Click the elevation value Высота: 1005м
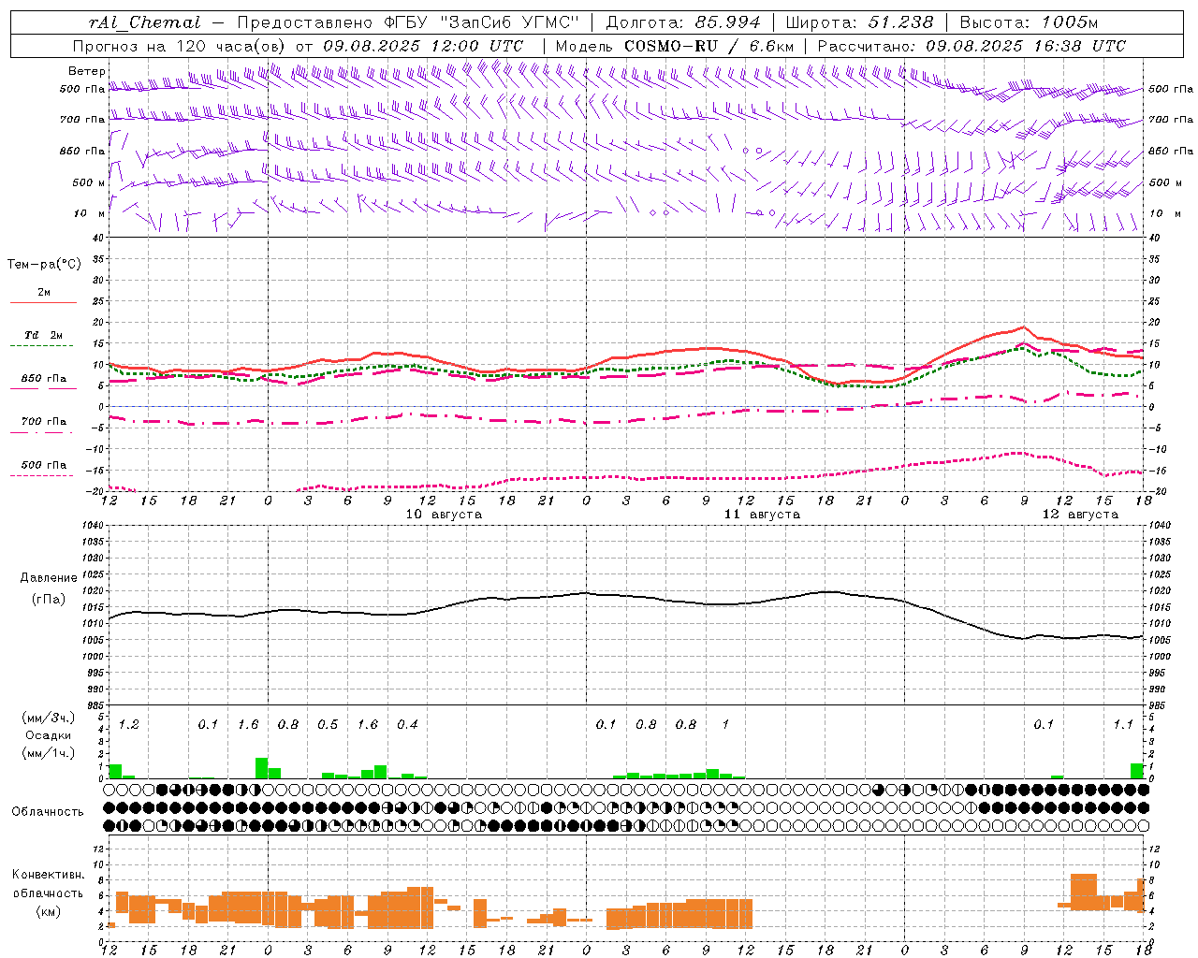Screen dimensions: 1198x958 [1029, 22]
